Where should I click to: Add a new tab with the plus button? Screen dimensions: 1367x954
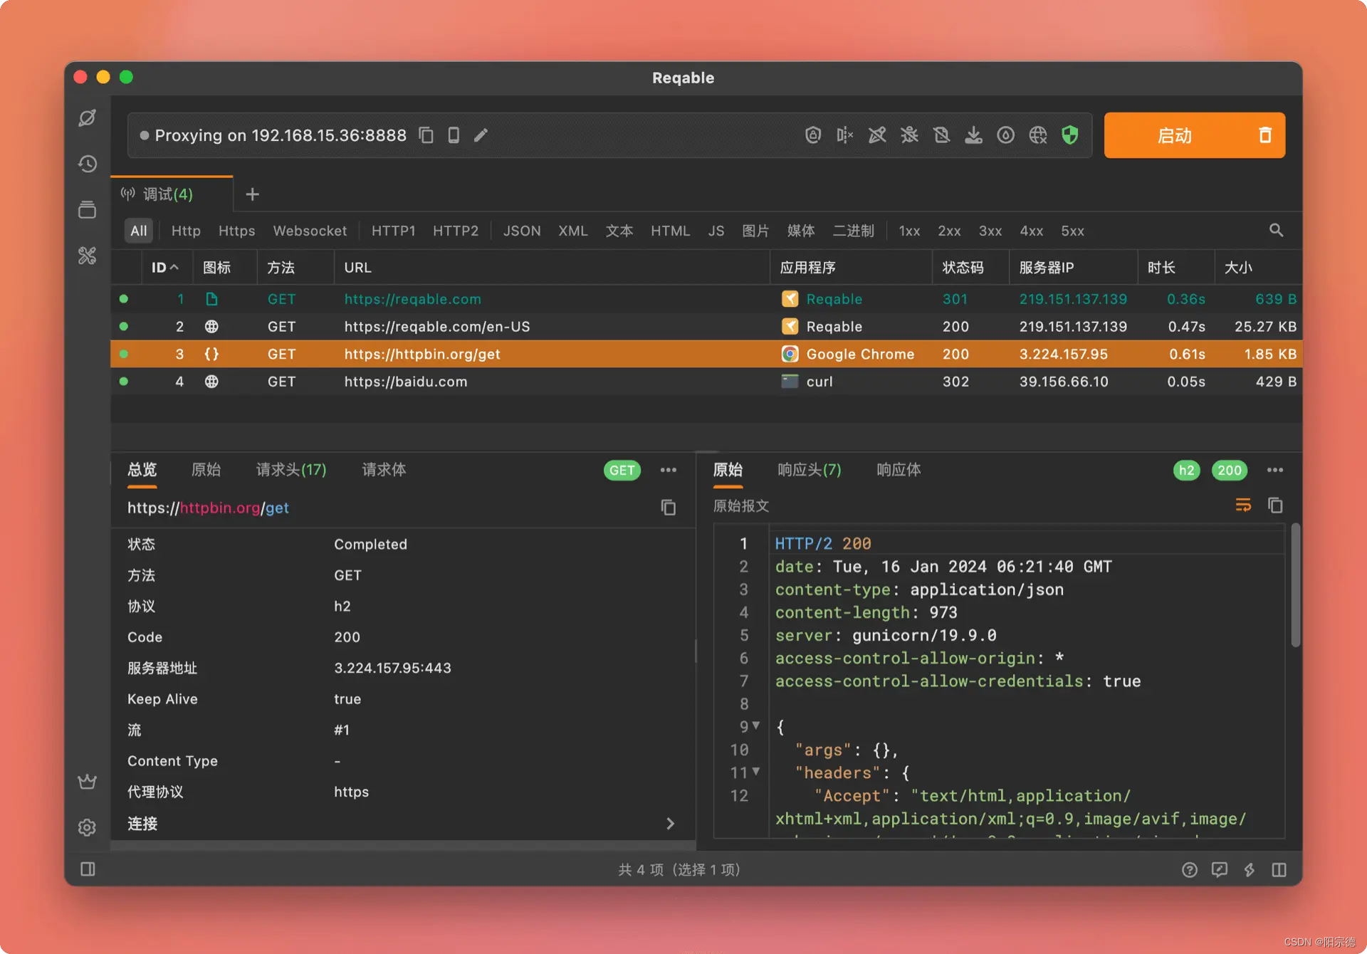(x=252, y=194)
